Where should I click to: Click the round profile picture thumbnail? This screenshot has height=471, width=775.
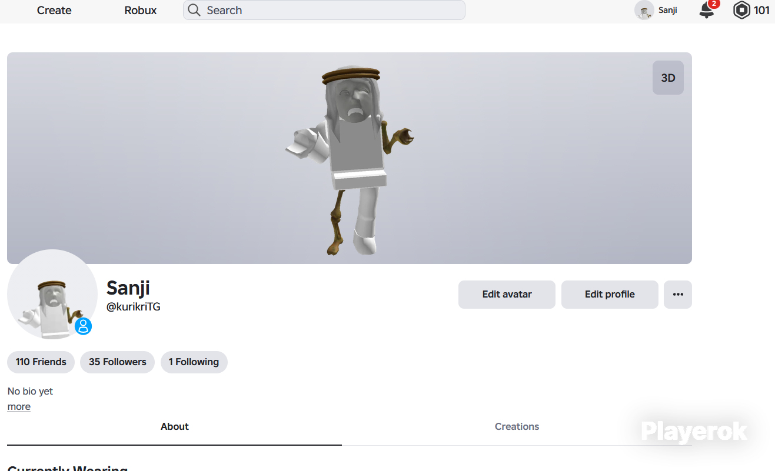click(52, 295)
